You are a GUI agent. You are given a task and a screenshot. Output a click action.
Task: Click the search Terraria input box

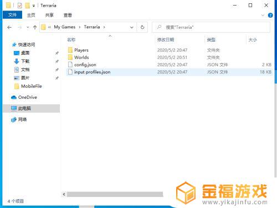(x=211, y=27)
